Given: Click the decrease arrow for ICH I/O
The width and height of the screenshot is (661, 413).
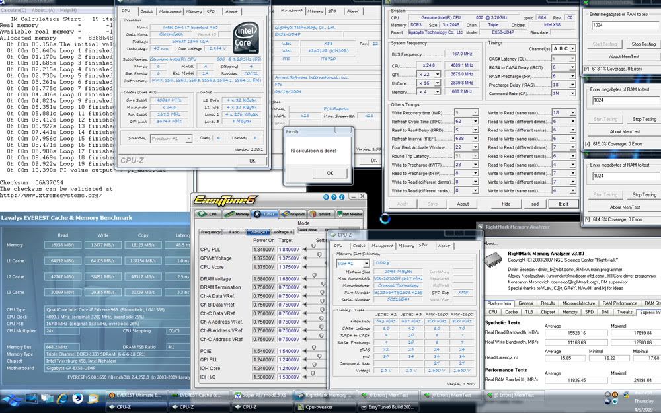Looking at the screenshot, I should tap(305, 377).
